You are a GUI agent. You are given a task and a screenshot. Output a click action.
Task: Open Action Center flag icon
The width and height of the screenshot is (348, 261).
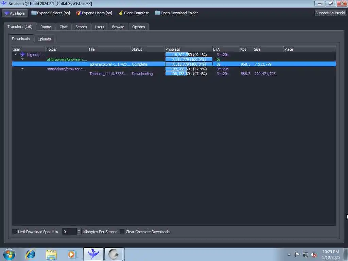point(297,254)
